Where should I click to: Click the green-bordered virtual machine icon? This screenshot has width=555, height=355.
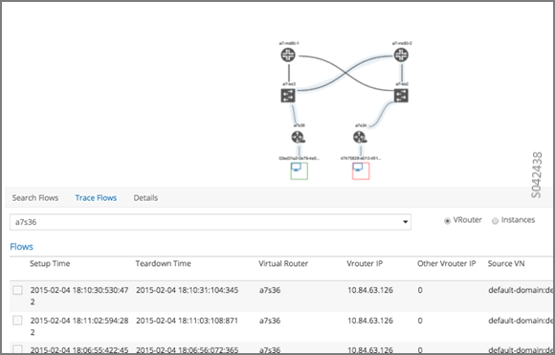300,171
